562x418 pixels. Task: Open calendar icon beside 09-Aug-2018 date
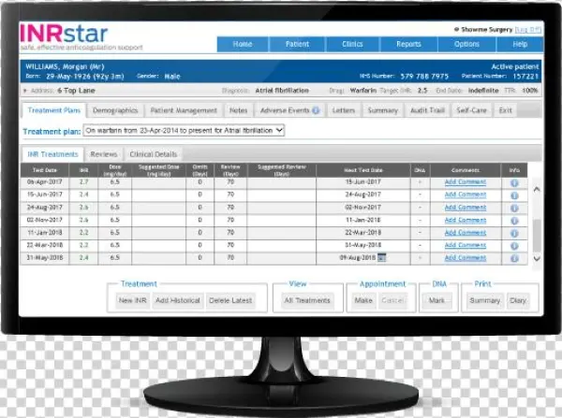(x=382, y=257)
